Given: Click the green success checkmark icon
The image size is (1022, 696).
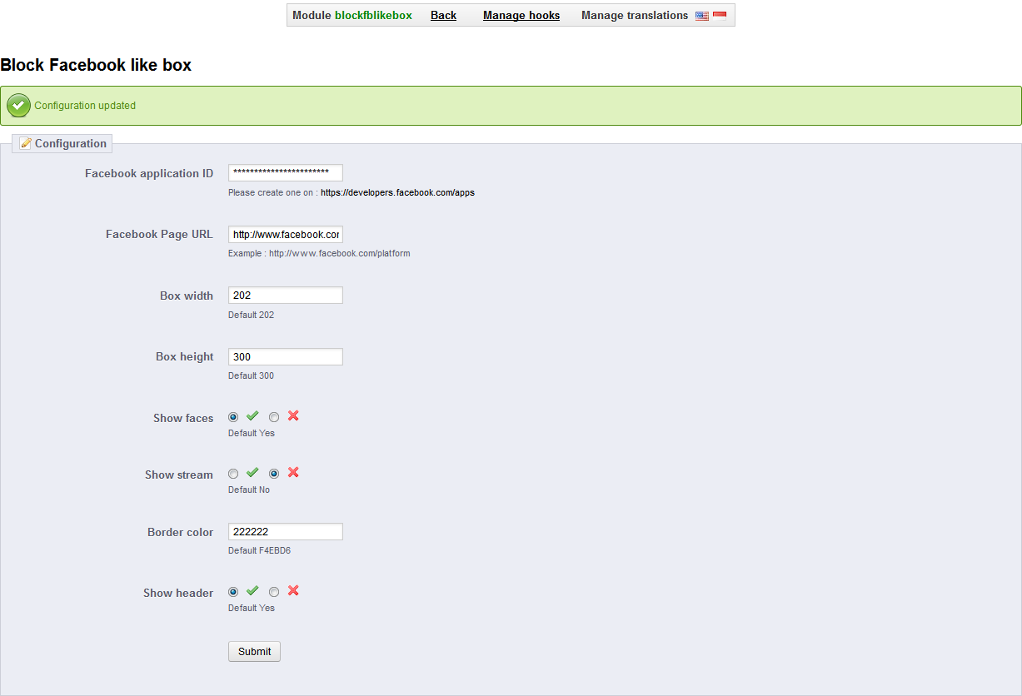Looking at the screenshot, I should [x=18, y=106].
